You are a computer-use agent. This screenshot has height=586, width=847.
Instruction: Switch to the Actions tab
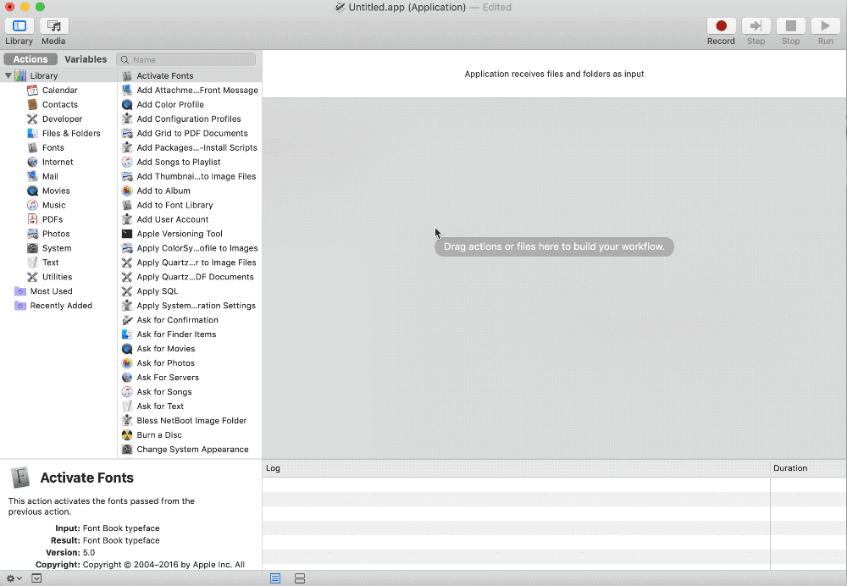pos(30,59)
